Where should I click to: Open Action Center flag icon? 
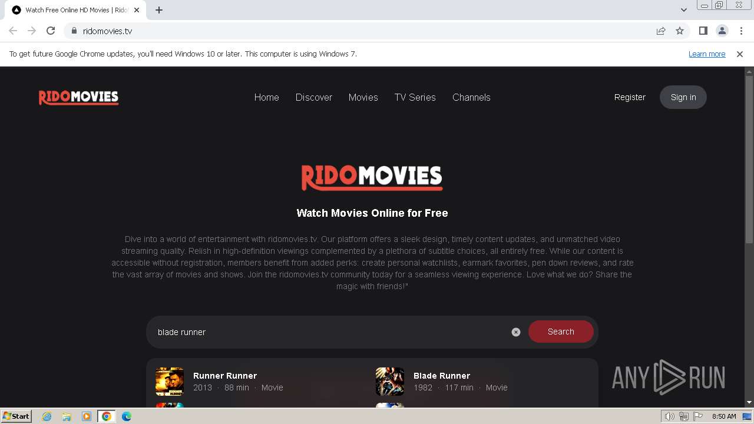699,416
